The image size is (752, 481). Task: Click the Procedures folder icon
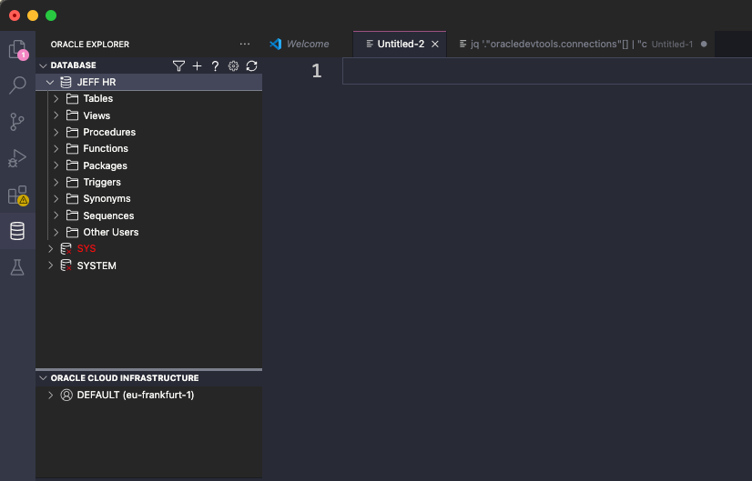coord(72,132)
